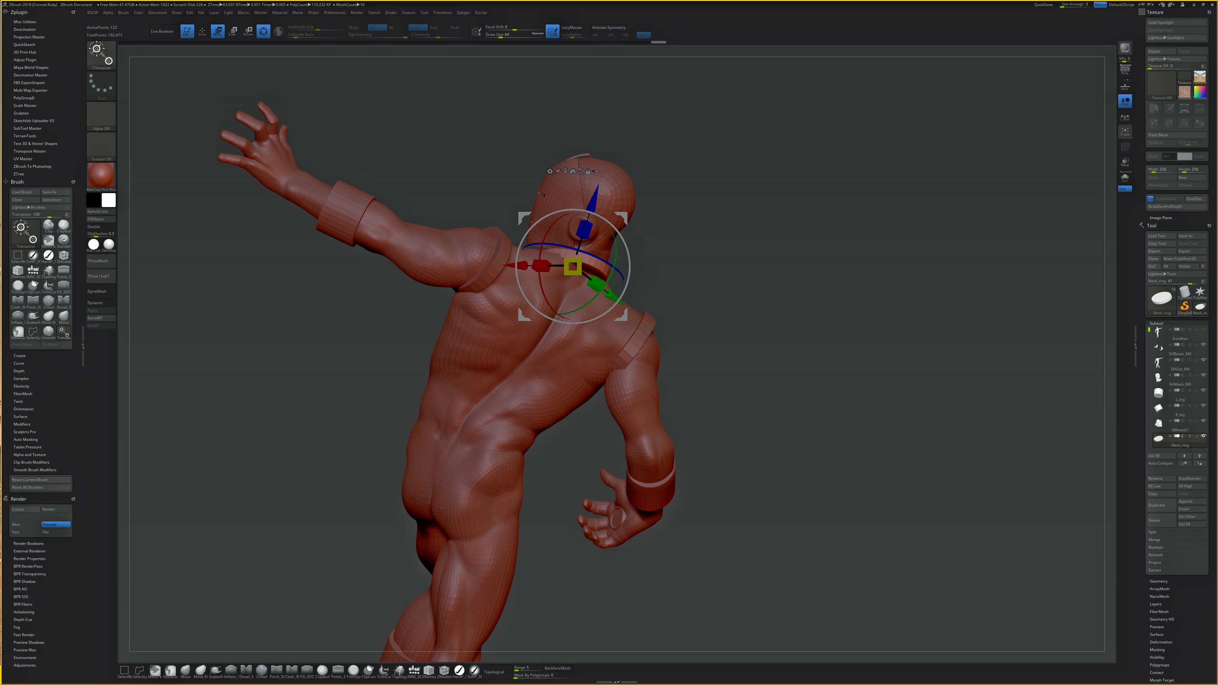
Task: Open the Dots stroke type thumbnail
Action: pyautogui.click(x=101, y=85)
